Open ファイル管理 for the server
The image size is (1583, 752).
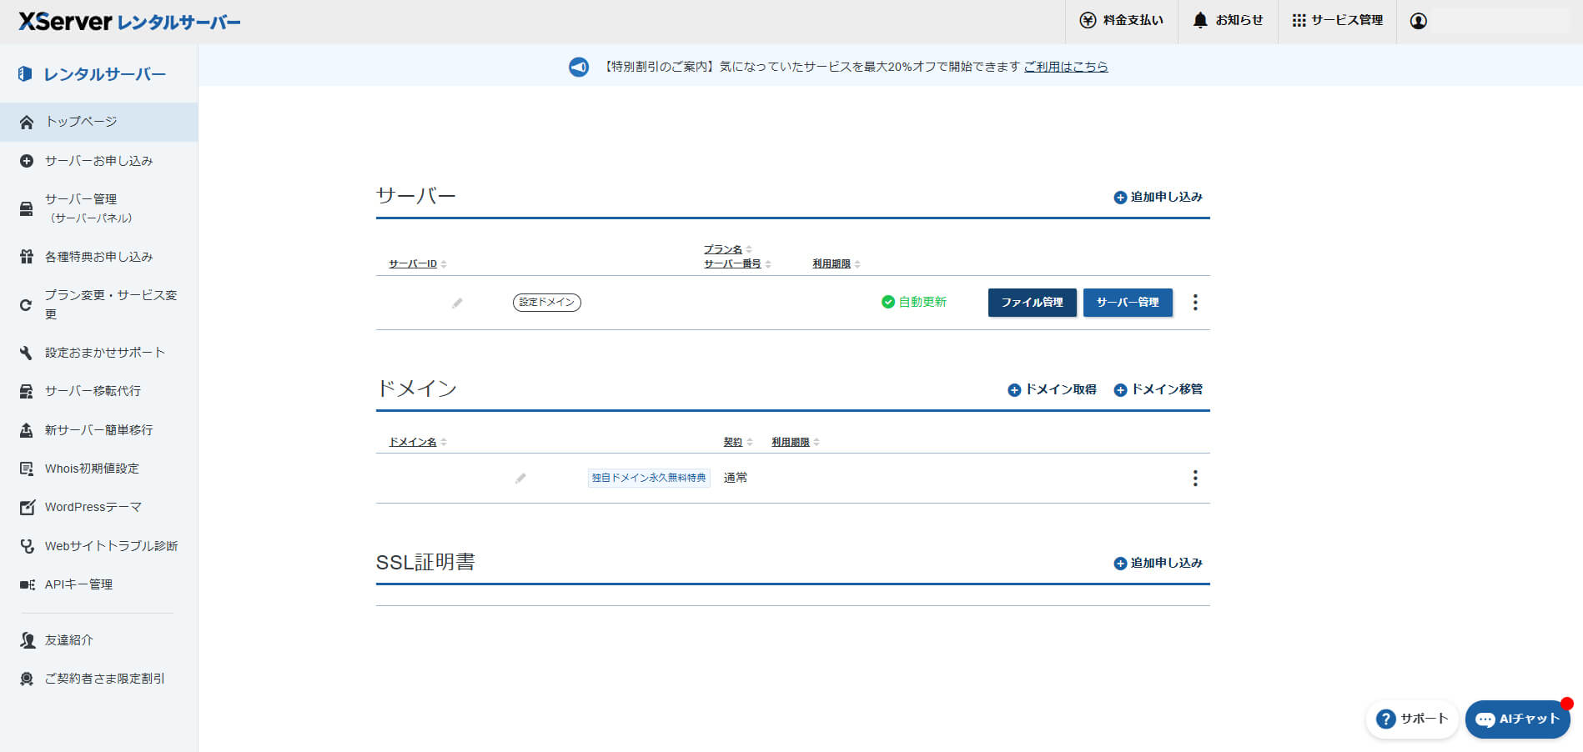[x=1033, y=303]
